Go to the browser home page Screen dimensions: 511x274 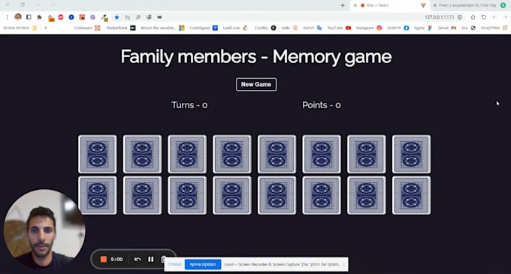pos(473,17)
